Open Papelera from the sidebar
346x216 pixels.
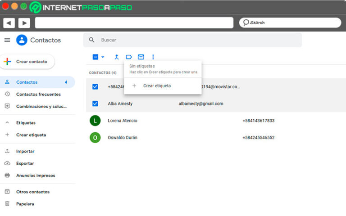click(25, 204)
